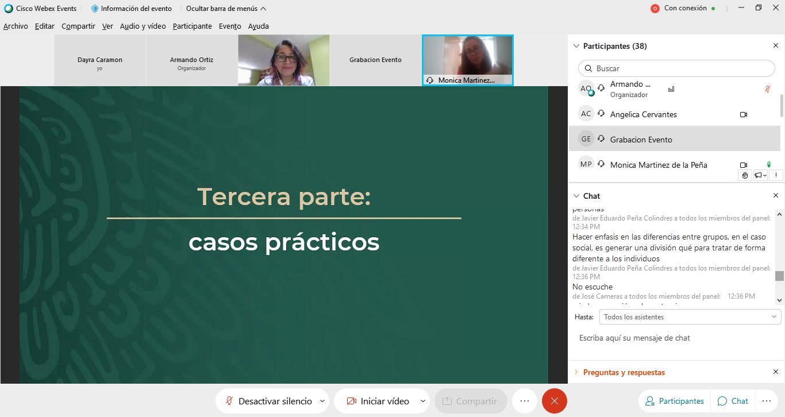Select Monica Martinez de la Peña name in list
The width and height of the screenshot is (785, 417).
click(659, 165)
